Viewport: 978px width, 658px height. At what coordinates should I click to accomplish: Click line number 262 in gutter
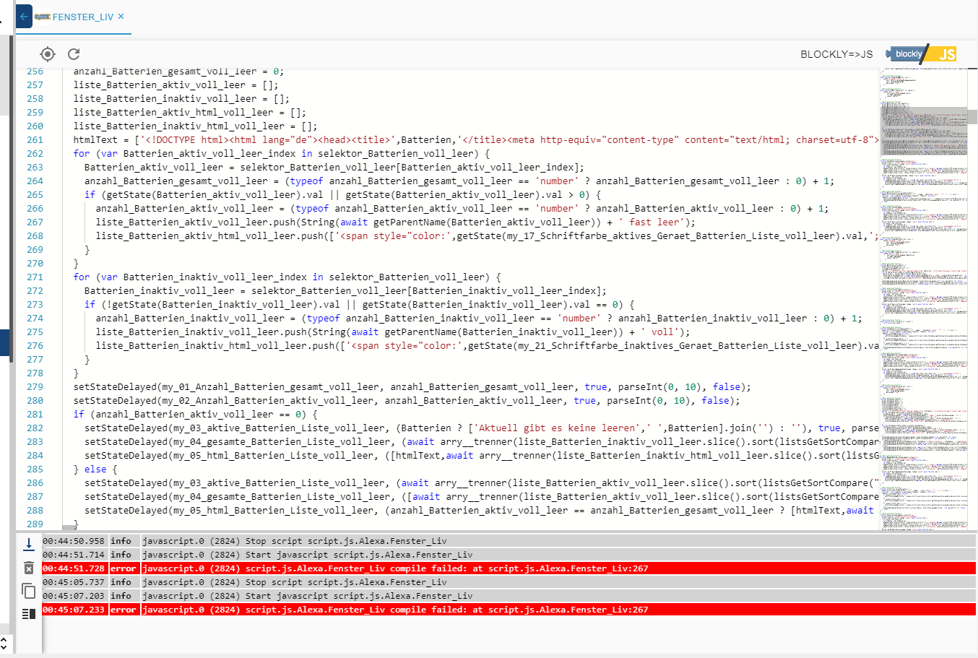(x=35, y=153)
